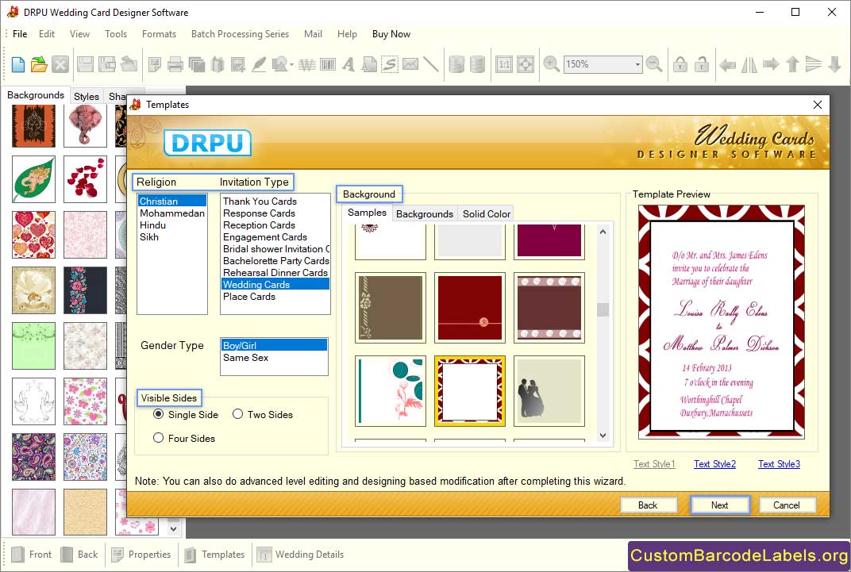The image size is (851, 572).
Task: Select the red rose petals background thumbnail
Action: pyautogui.click(x=85, y=179)
